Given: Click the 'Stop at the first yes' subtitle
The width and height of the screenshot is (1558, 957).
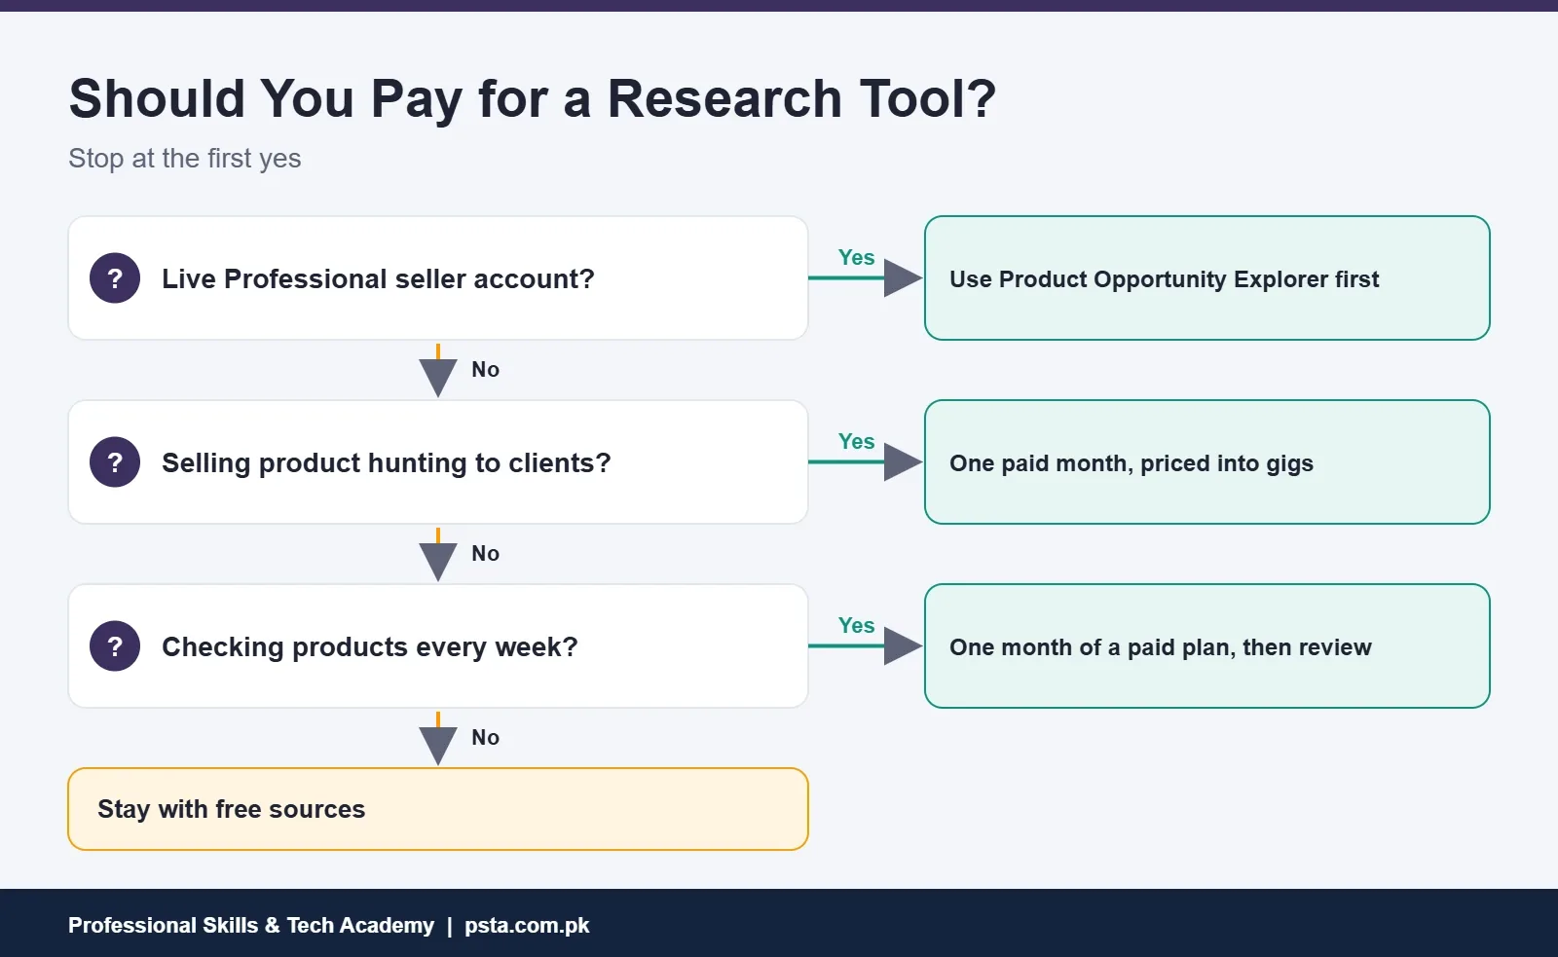Looking at the screenshot, I should click(x=185, y=159).
